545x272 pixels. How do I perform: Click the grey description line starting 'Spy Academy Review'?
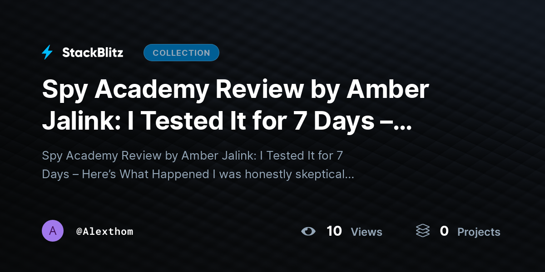click(193, 155)
